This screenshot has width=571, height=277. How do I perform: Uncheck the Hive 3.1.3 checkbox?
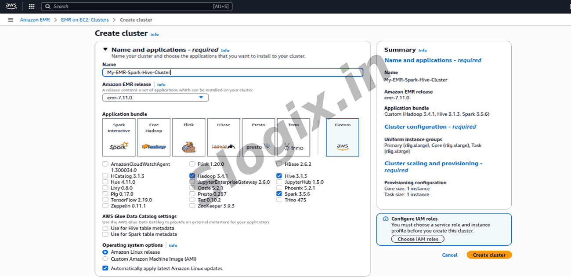coord(279,176)
